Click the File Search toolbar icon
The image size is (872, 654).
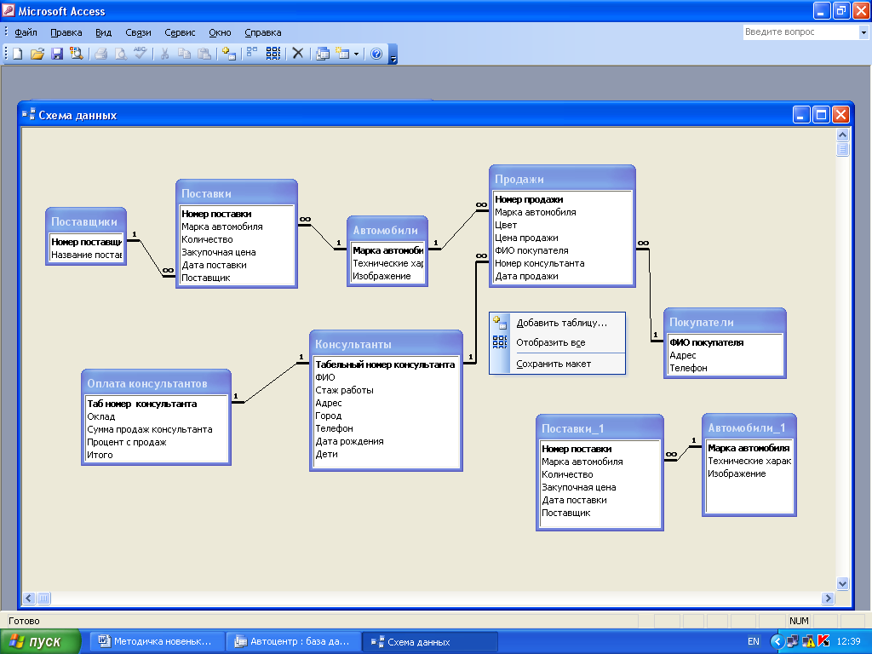tap(76, 54)
